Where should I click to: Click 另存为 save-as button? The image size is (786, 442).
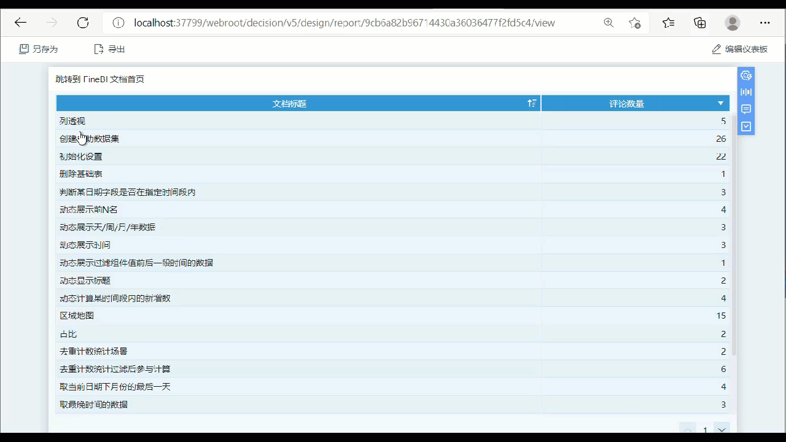pyautogui.click(x=39, y=49)
